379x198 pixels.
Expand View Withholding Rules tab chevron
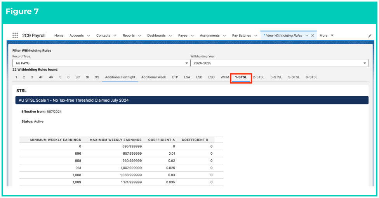[x=307, y=36]
